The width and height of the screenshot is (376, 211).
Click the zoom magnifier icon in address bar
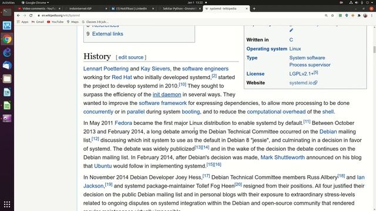click(326, 15)
